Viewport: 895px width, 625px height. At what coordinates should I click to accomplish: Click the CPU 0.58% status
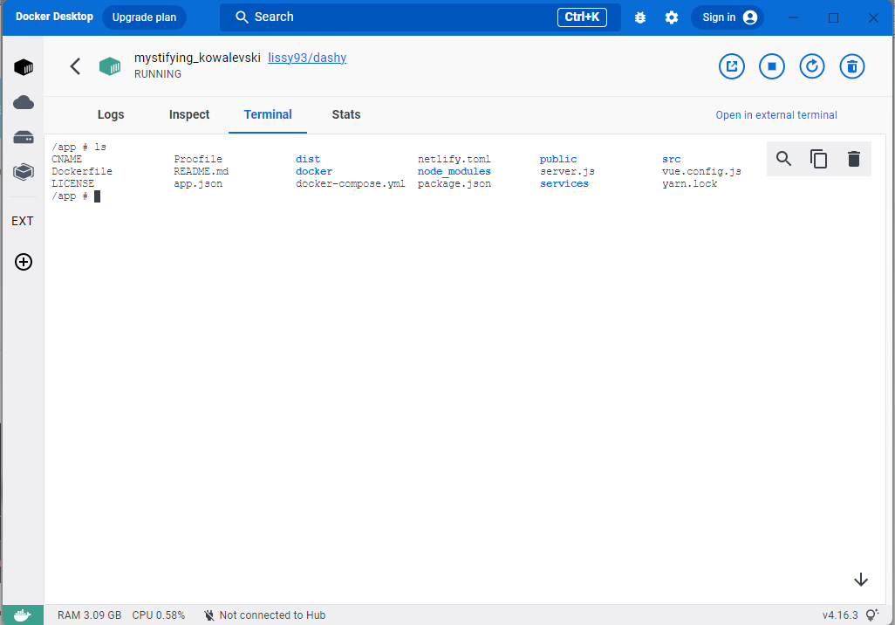(x=158, y=615)
